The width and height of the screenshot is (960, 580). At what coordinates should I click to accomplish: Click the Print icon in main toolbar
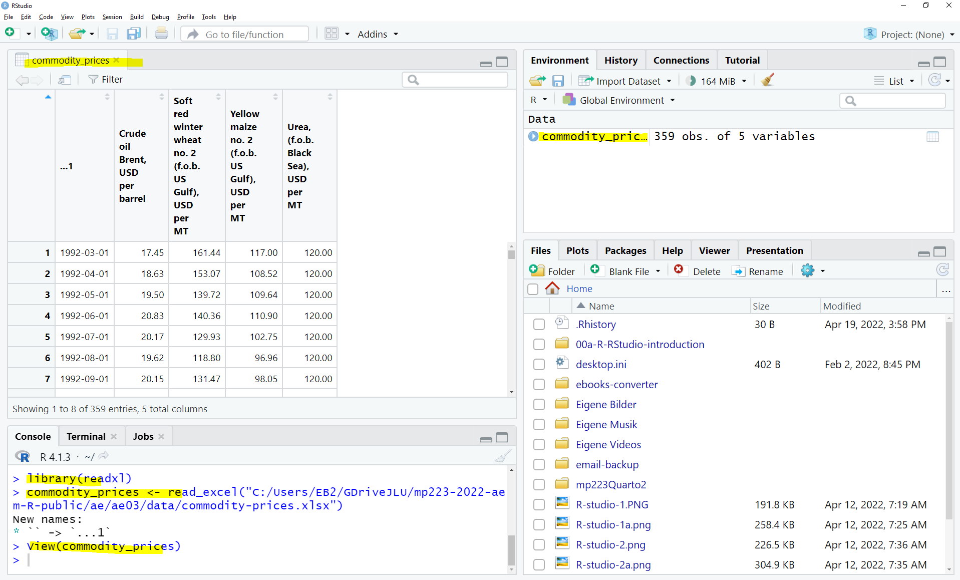coord(161,34)
